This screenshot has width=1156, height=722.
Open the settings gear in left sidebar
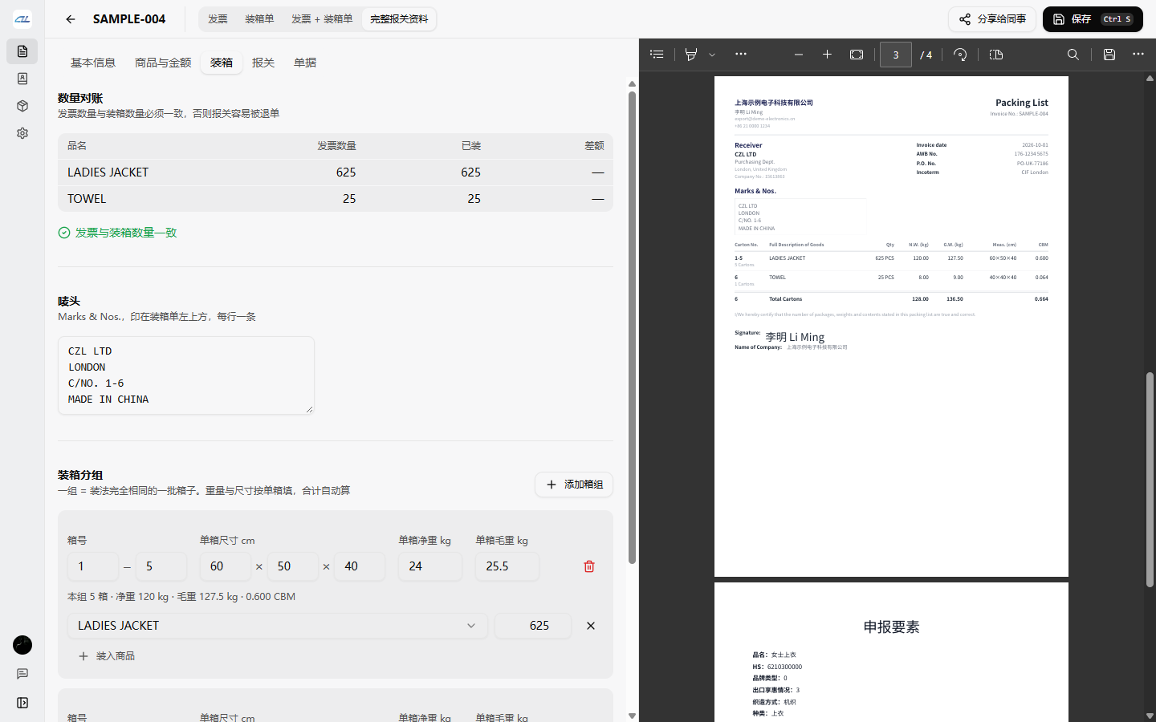[22, 133]
